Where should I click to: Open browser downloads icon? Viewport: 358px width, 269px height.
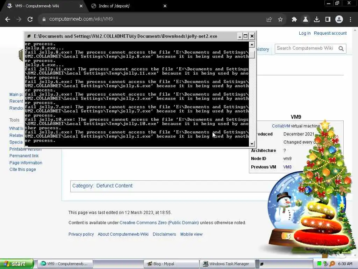[317, 20]
